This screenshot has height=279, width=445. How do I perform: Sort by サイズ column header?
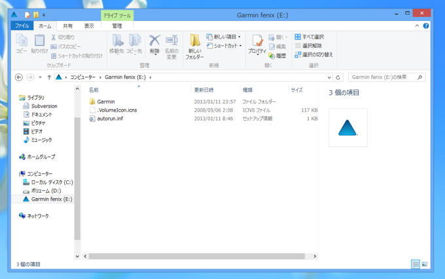coord(297,90)
